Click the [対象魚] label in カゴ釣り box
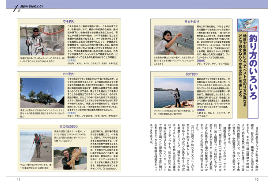 (72, 113)
